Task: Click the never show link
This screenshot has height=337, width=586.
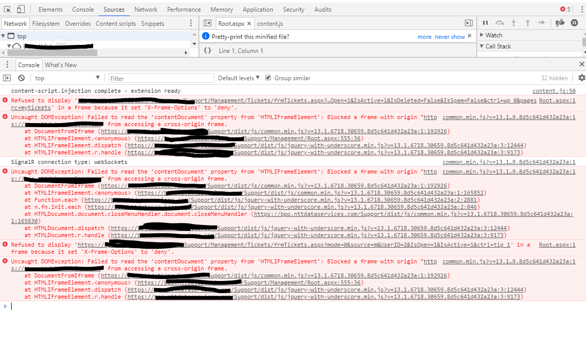Action: (x=449, y=37)
